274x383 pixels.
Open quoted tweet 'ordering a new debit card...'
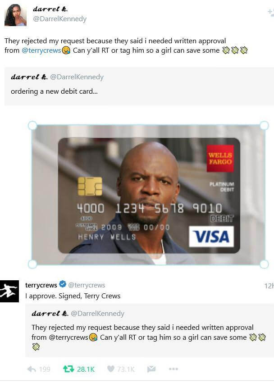coord(139,87)
